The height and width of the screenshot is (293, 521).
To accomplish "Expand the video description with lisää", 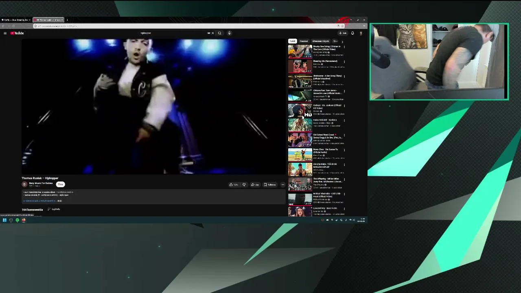I will click(59, 201).
